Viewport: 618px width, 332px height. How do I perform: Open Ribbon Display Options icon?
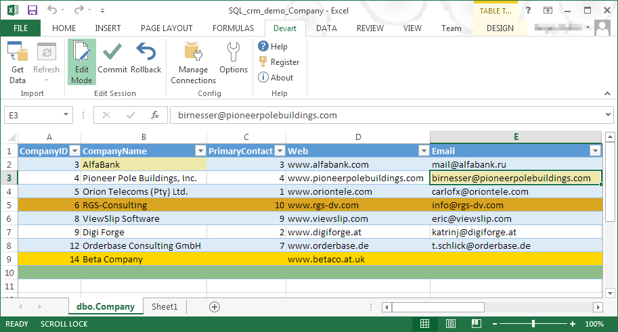click(548, 11)
